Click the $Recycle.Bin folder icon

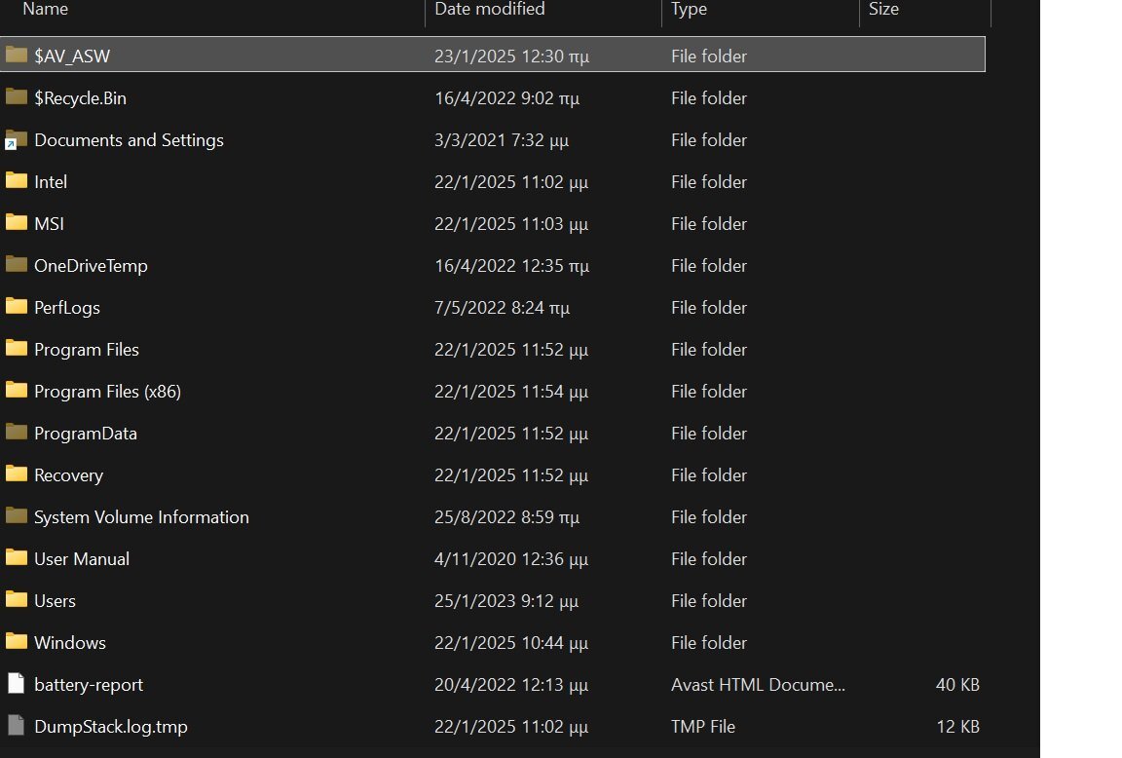coord(16,97)
